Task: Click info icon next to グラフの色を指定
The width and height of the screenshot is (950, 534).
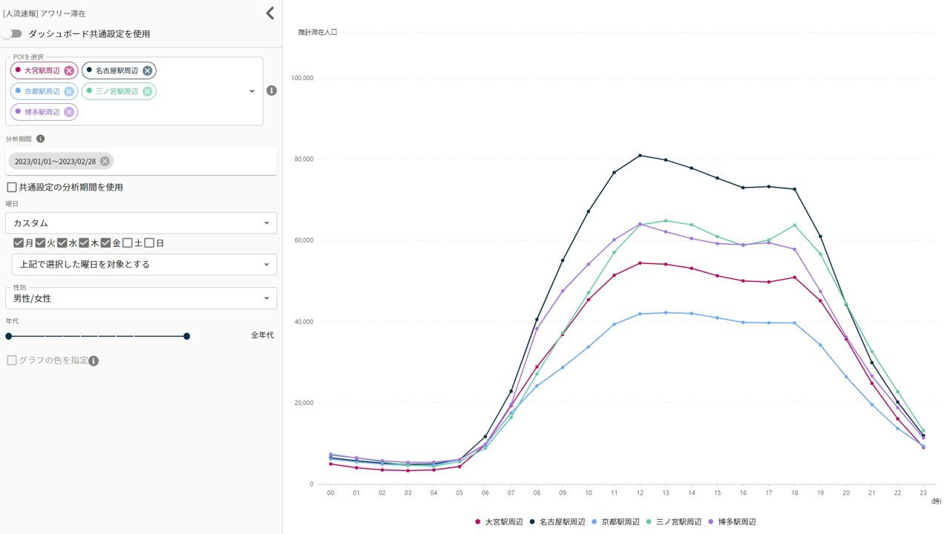Action: 94,361
